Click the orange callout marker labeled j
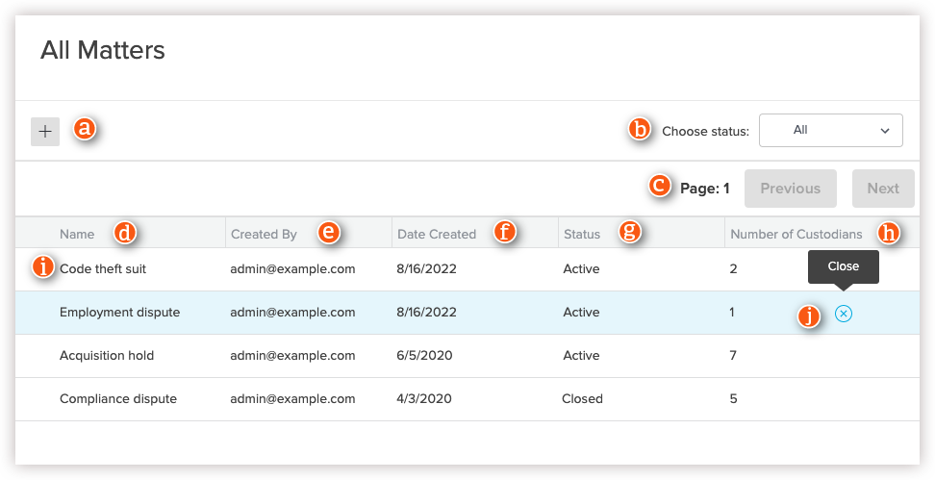 810,316
